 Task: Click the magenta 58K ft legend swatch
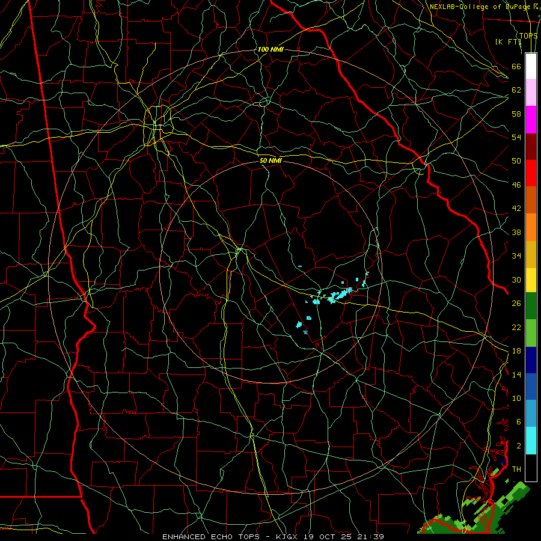(x=531, y=120)
